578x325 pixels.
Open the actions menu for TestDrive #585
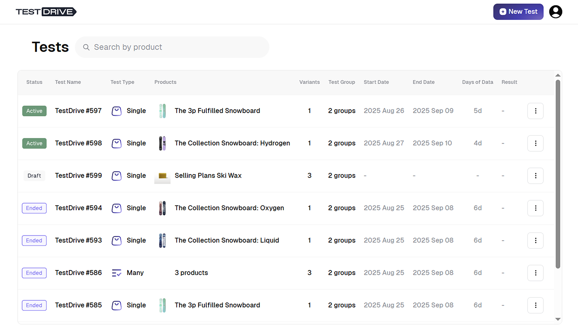point(535,305)
